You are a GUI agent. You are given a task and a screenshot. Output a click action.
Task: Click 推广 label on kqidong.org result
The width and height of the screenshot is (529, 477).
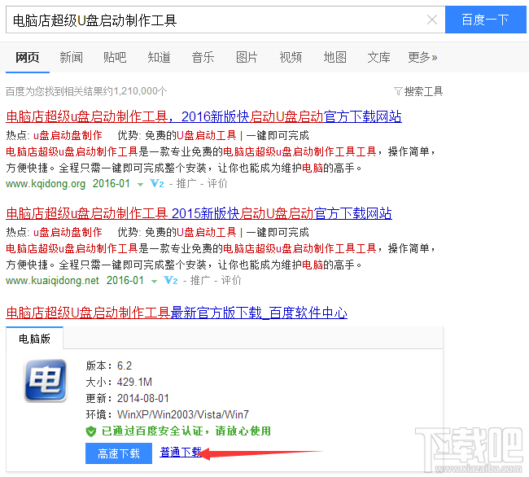tap(186, 183)
